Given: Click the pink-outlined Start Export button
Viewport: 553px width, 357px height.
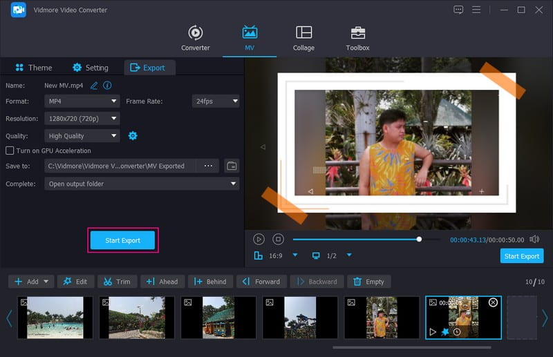Looking at the screenshot, I should (122, 240).
